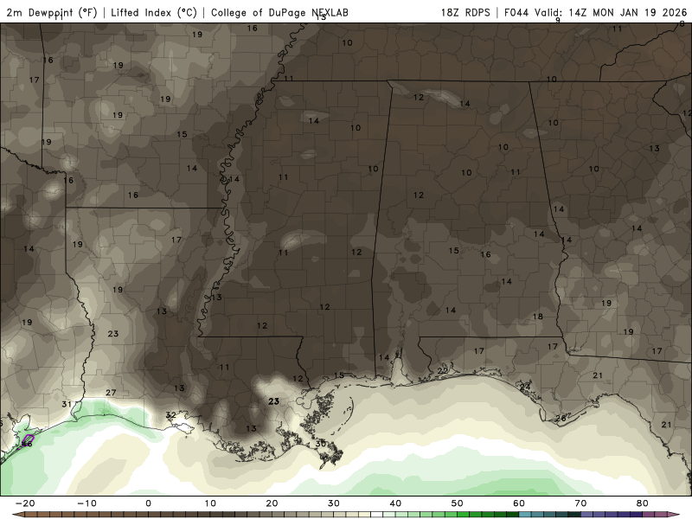Viewport: 692px width, 519px height.
Task: Click the '24' dewpoint value on the map
Action: (x=525, y=387)
